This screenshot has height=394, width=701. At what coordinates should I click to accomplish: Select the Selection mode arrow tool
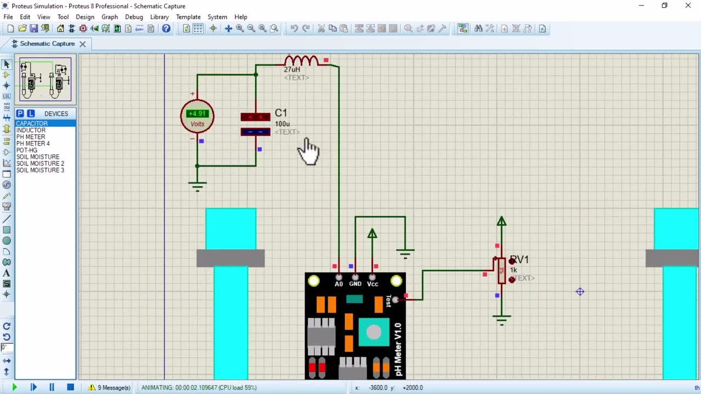coord(7,64)
